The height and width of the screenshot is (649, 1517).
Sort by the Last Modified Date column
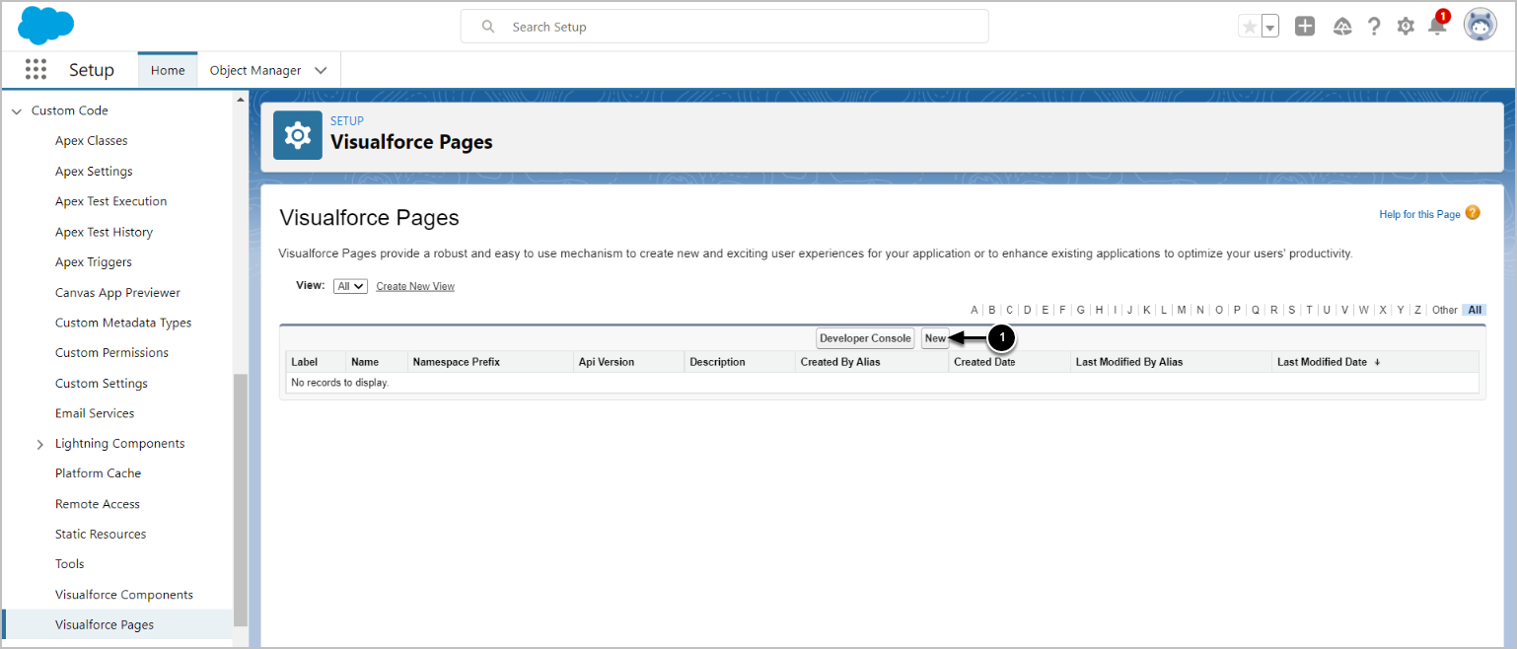(1322, 362)
